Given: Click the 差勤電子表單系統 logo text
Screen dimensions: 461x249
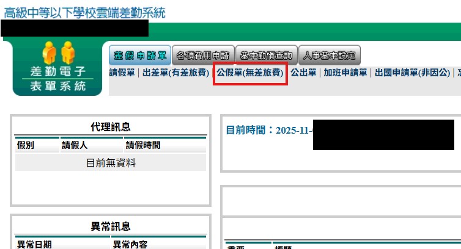Looking at the screenshot, I should 59,79.
